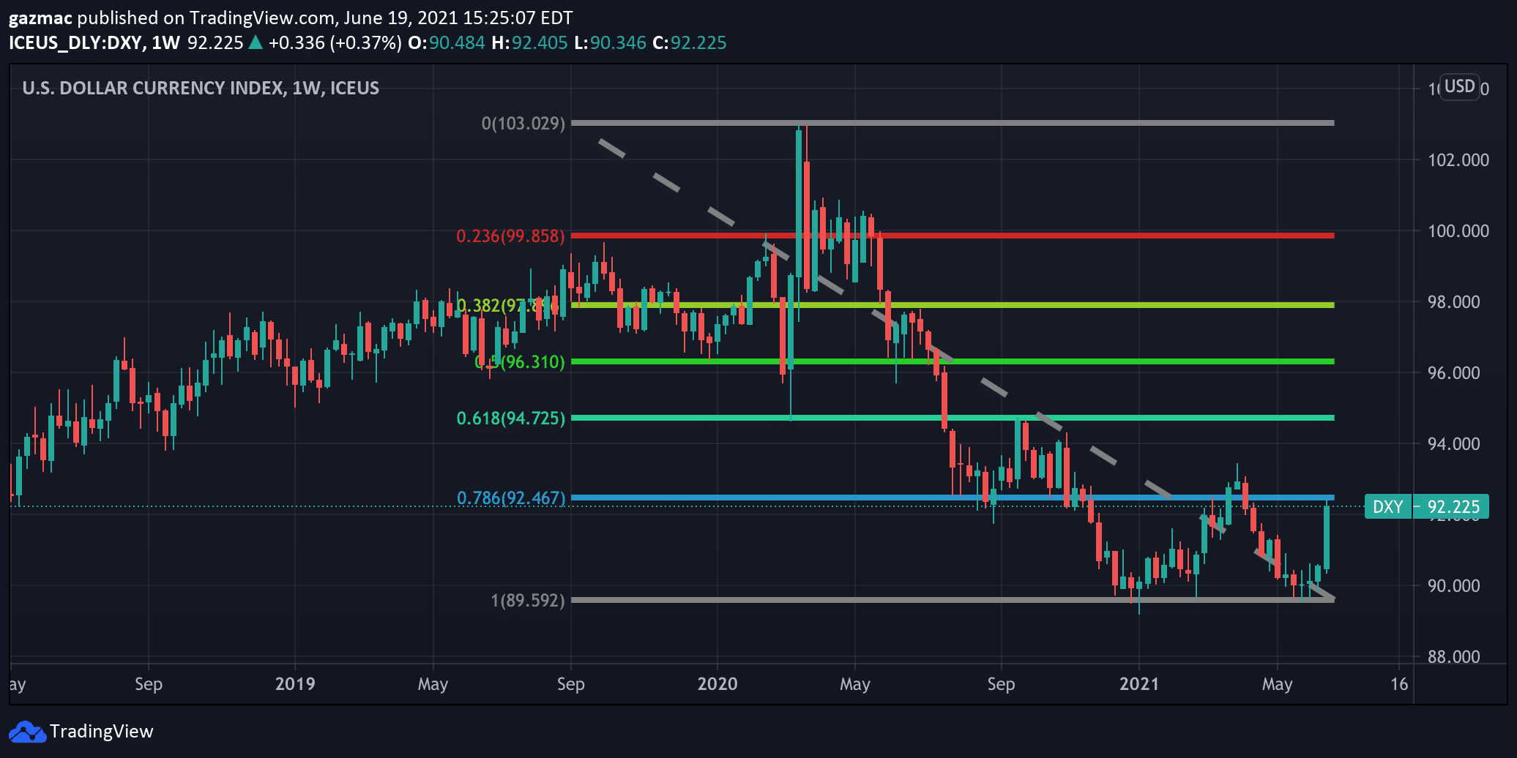
Task: Click the 102.000 price axis label
Action: 1458,160
